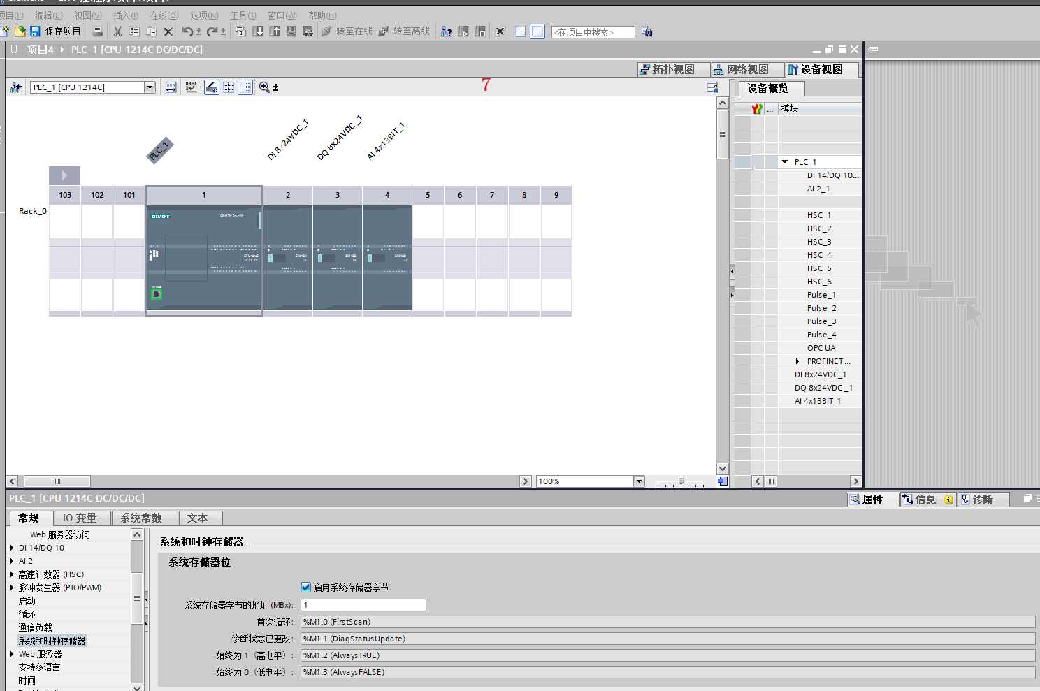Switch to the 网络视图 tab
1040x691 pixels.
(x=741, y=69)
